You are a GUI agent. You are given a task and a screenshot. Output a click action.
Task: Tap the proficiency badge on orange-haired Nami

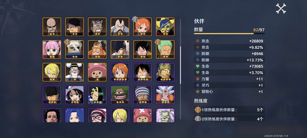click(x=135, y=19)
